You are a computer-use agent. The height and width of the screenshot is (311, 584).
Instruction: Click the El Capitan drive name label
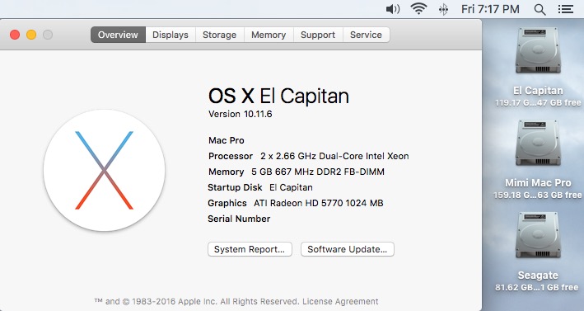click(x=538, y=91)
